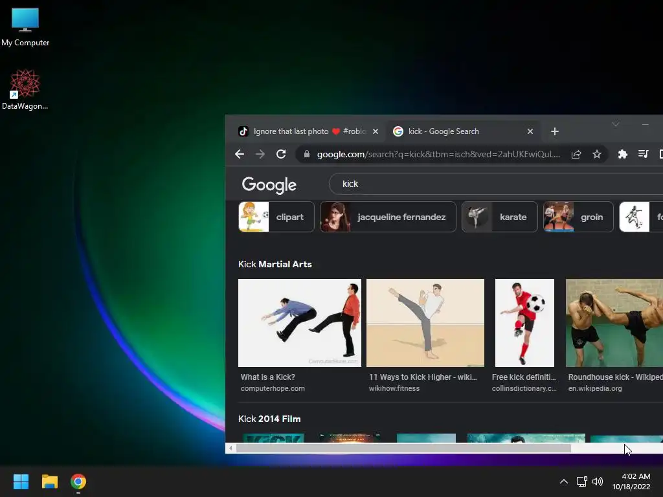Go forward in browser history
The image size is (663, 497).
pos(260,154)
